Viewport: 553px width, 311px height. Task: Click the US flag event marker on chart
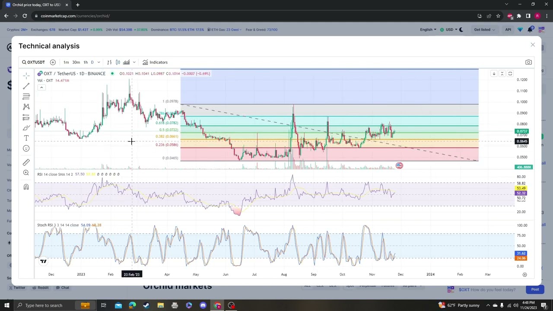click(x=399, y=165)
